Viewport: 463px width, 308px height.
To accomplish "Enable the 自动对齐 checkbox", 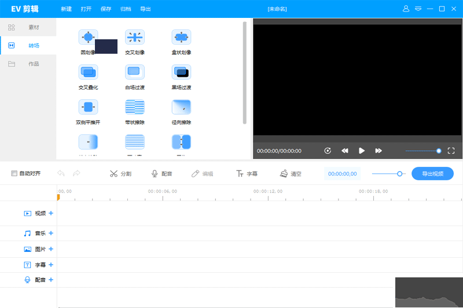I will click(14, 173).
